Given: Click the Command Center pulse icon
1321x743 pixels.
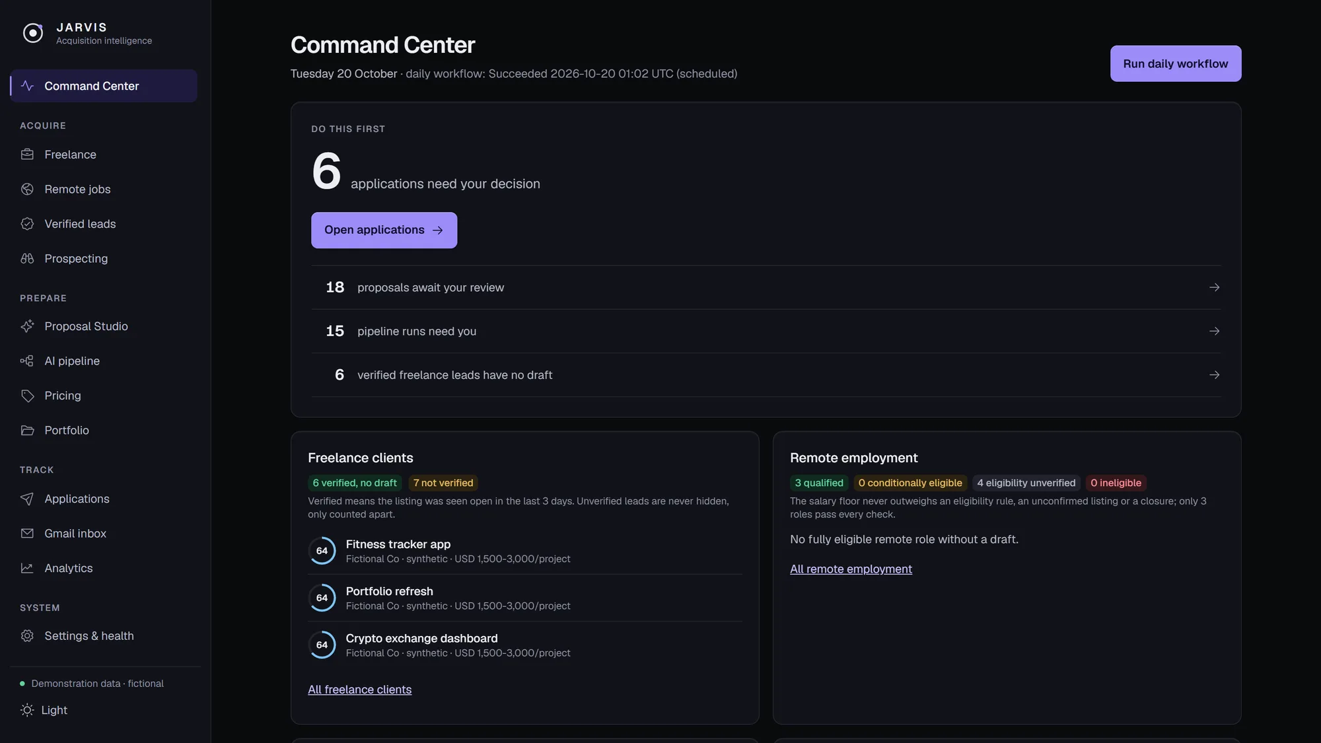Looking at the screenshot, I should (27, 86).
